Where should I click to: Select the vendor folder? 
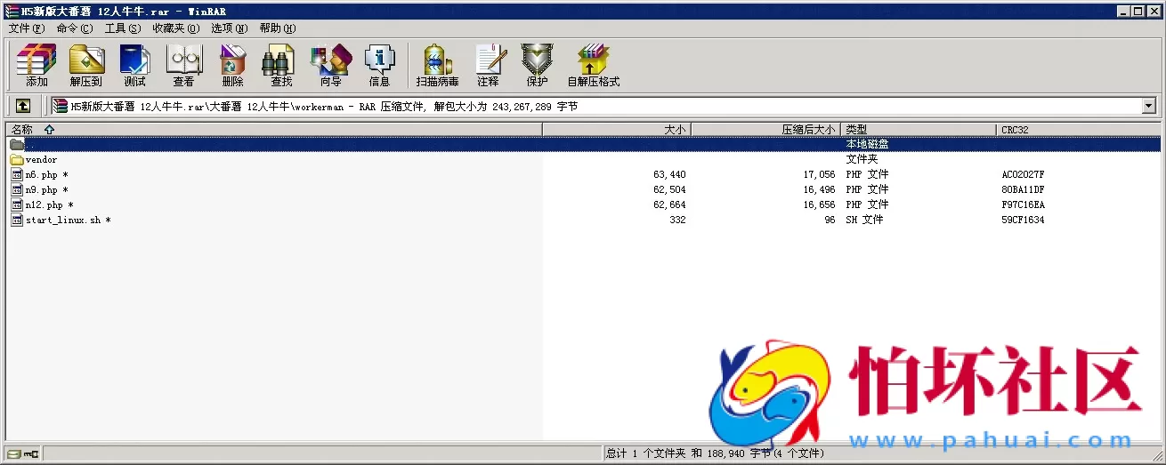pyautogui.click(x=41, y=160)
